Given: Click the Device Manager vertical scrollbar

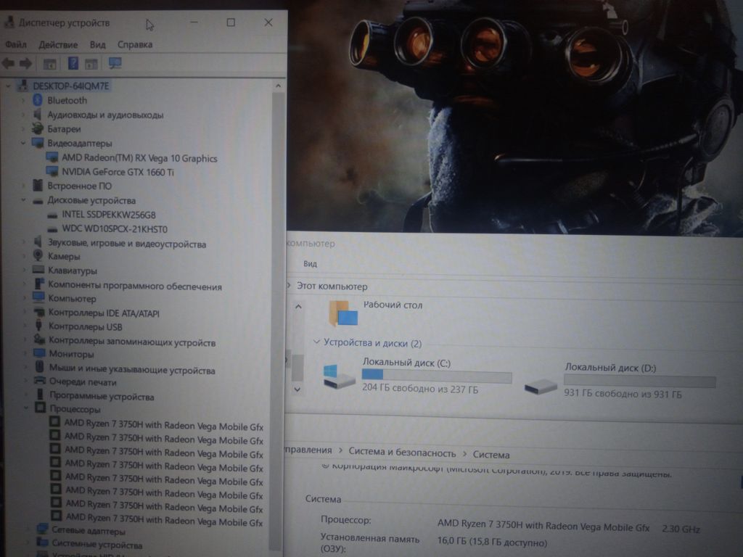Looking at the screenshot, I should 278,322.
